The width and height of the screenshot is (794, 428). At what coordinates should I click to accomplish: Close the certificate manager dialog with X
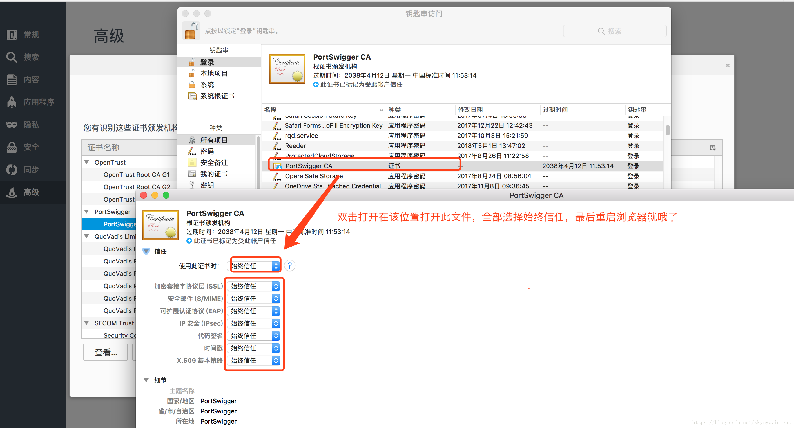pyautogui.click(x=727, y=65)
